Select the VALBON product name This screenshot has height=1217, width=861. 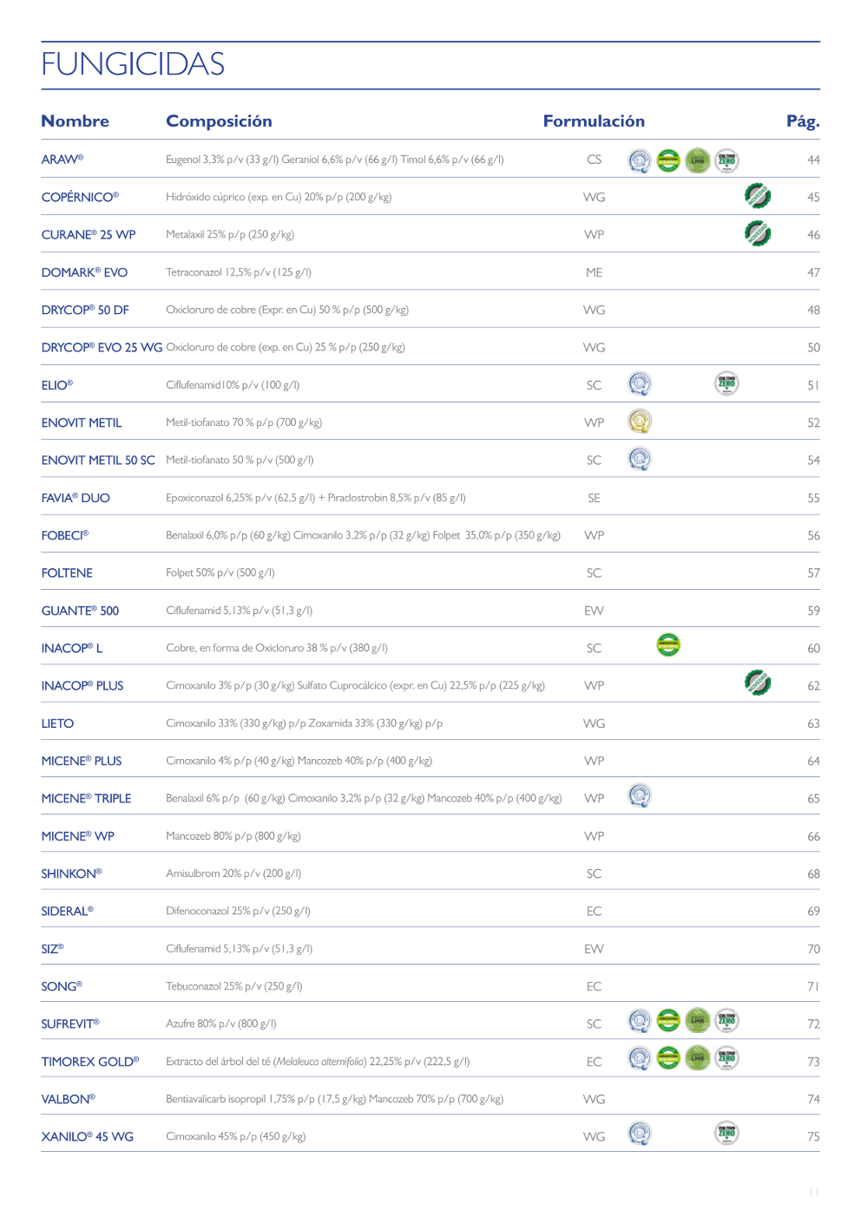[68, 1099]
